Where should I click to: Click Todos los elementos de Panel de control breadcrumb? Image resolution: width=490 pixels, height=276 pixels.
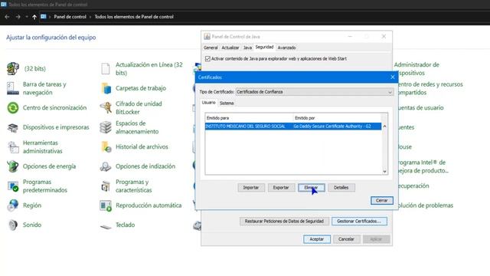tap(134, 17)
